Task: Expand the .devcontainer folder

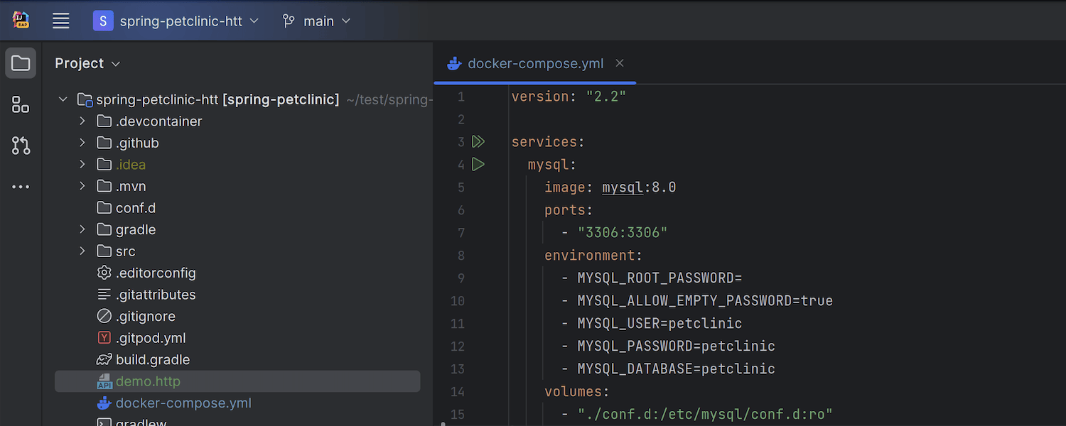Action: click(x=82, y=121)
